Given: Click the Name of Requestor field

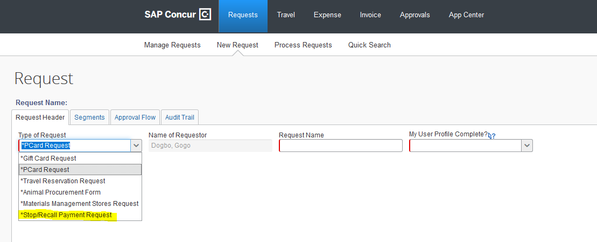Looking at the screenshot, I should point(210,146).
